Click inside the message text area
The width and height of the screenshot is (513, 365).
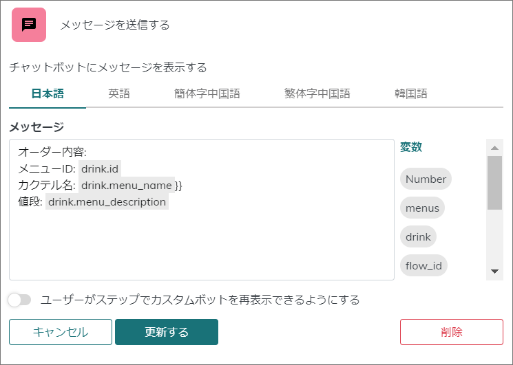[201, 241]
